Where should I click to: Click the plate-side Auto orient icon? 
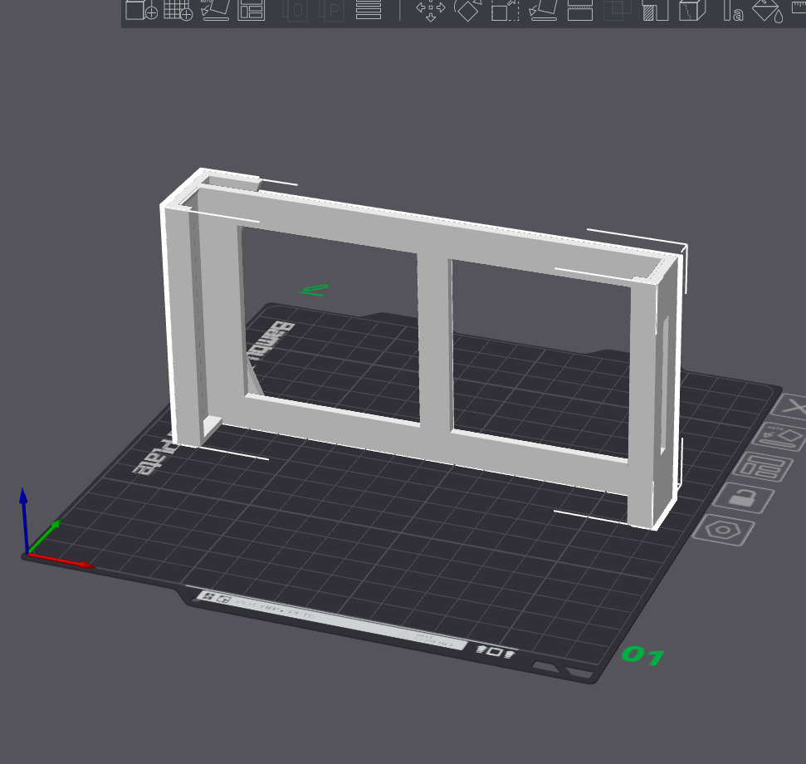coord(781,437)
